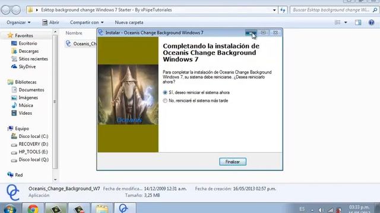The height and width of the screenshot is (213, 380).
Task: Click the Oceanis app icon in details pane
Action: pyautogui.click(x=12, y=192)
